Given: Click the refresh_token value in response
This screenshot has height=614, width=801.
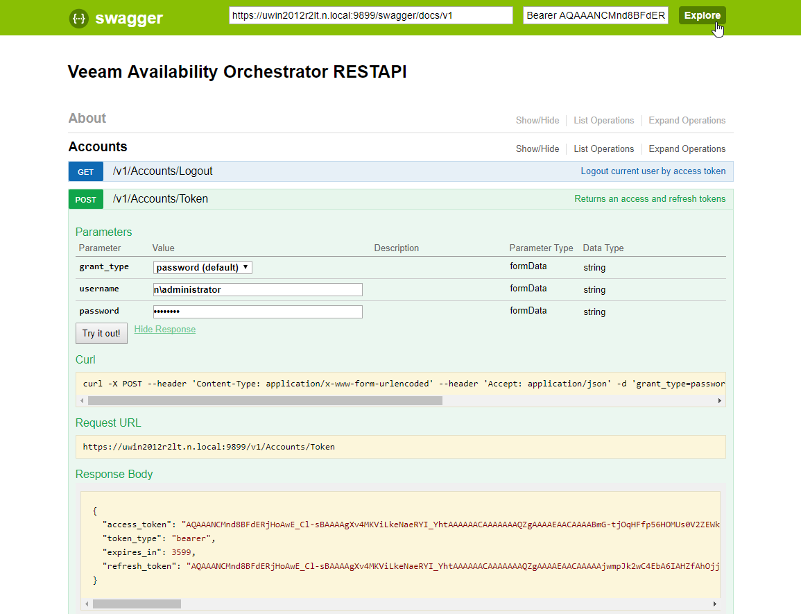Looking at the screenshot, I should click(453, 566).
